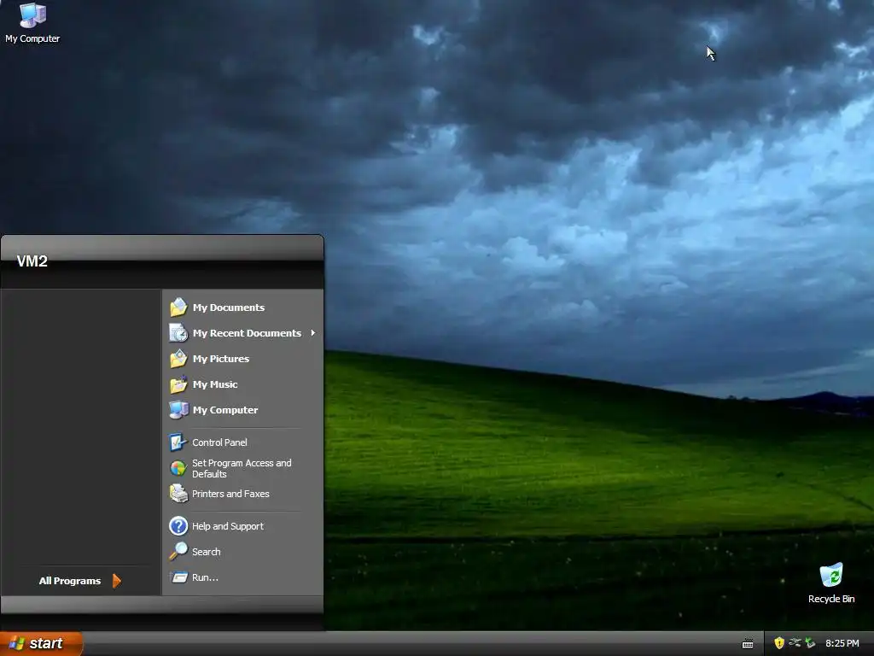Select the My Computer desktop icon
This screenshot has width=874, height=656.
point(32,23)
